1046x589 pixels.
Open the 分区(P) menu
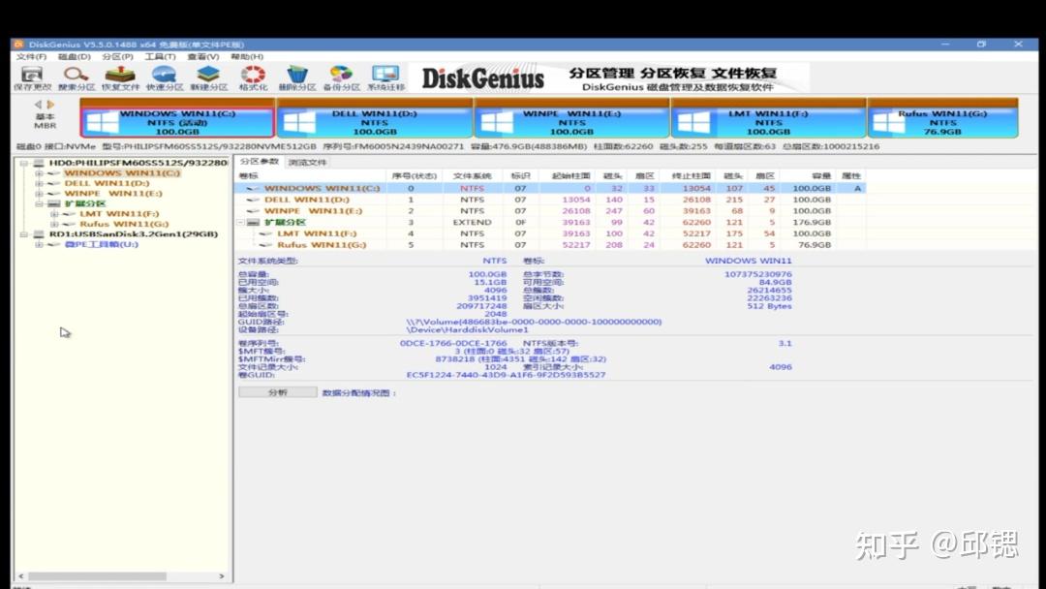click(117, 57)
